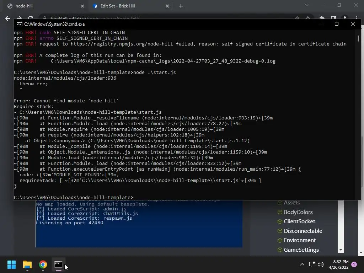
Task: Click 'Listening on port 42480' text
Action: 70,223
